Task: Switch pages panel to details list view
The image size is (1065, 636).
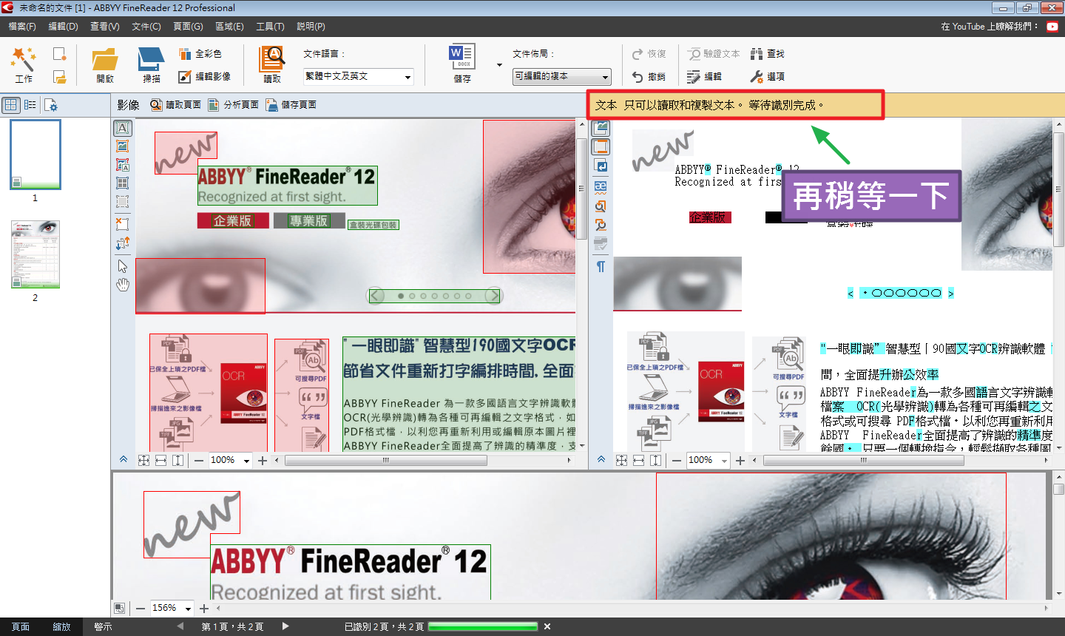Action: pos(30,105)
